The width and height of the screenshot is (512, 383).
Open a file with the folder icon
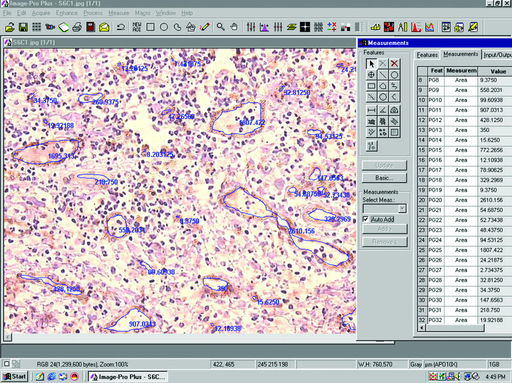pos(10,27)
